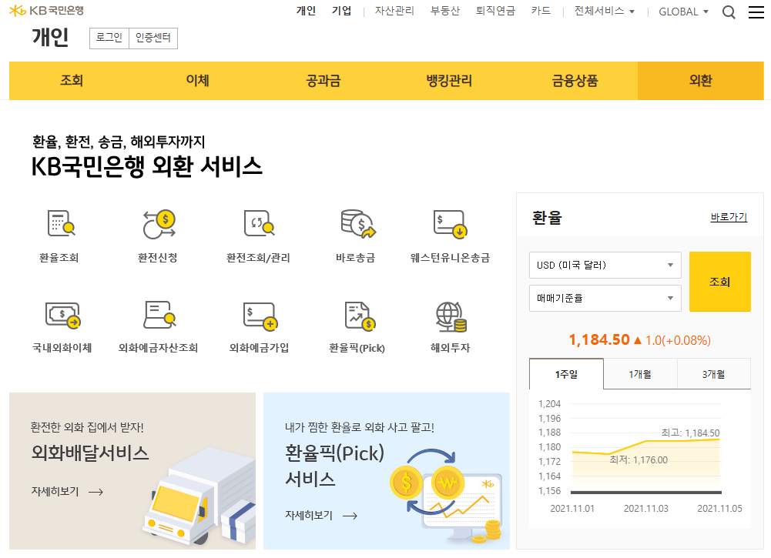Open the 환전조회/관리 icon
Viewport: 771px width, 558px height.
[259, 223]
